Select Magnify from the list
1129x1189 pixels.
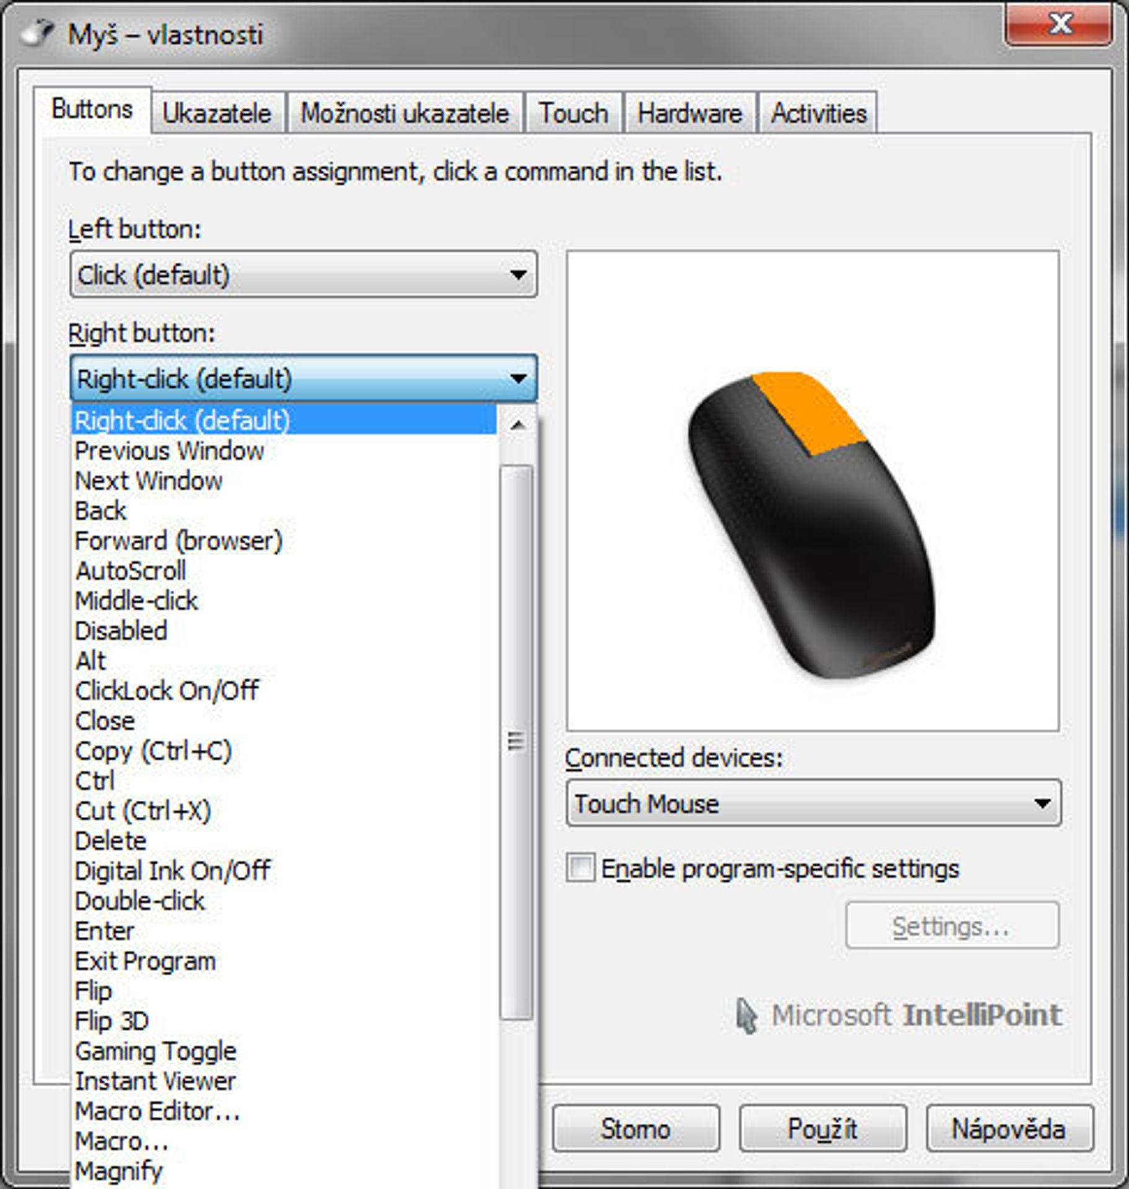pos(284,1171)
